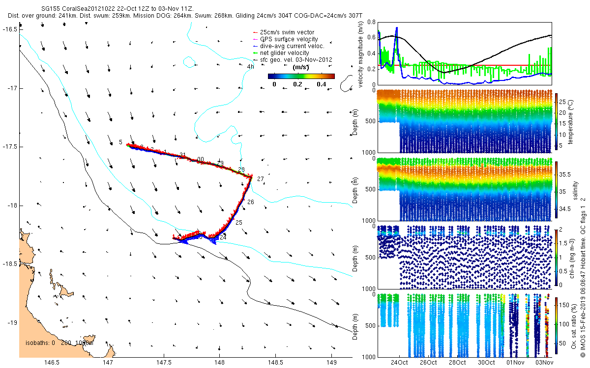Click the '30Oct' time axis tick
The height and width of the screenshot is (368, 590).
coord(486,362)
